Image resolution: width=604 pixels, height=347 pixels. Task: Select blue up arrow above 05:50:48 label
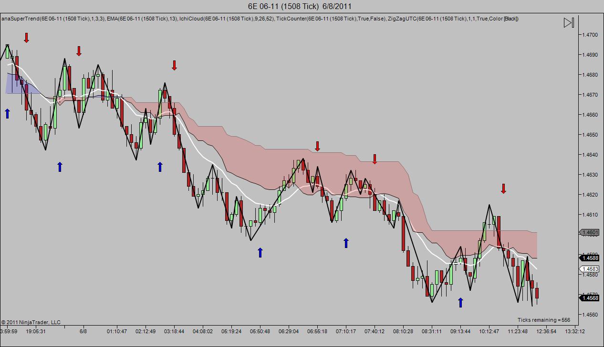tap(260, 252)
